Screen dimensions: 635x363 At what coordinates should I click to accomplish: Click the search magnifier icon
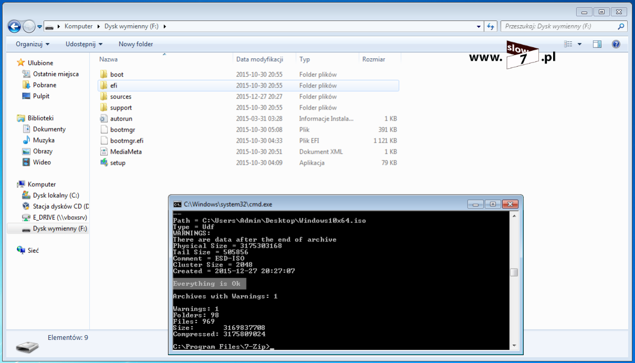(x=621, y=26)
